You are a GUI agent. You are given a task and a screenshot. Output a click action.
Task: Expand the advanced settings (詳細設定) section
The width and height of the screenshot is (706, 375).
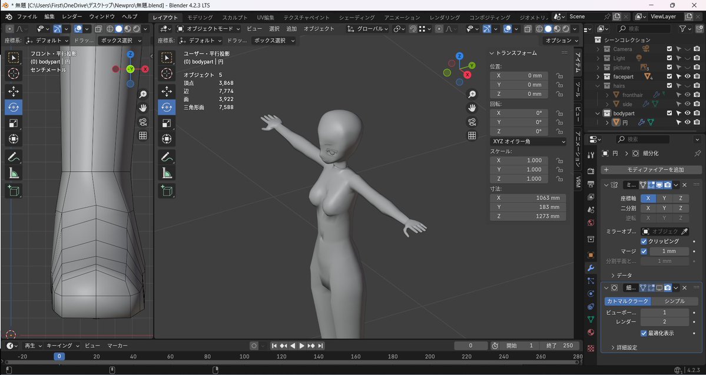coord(624,347)
